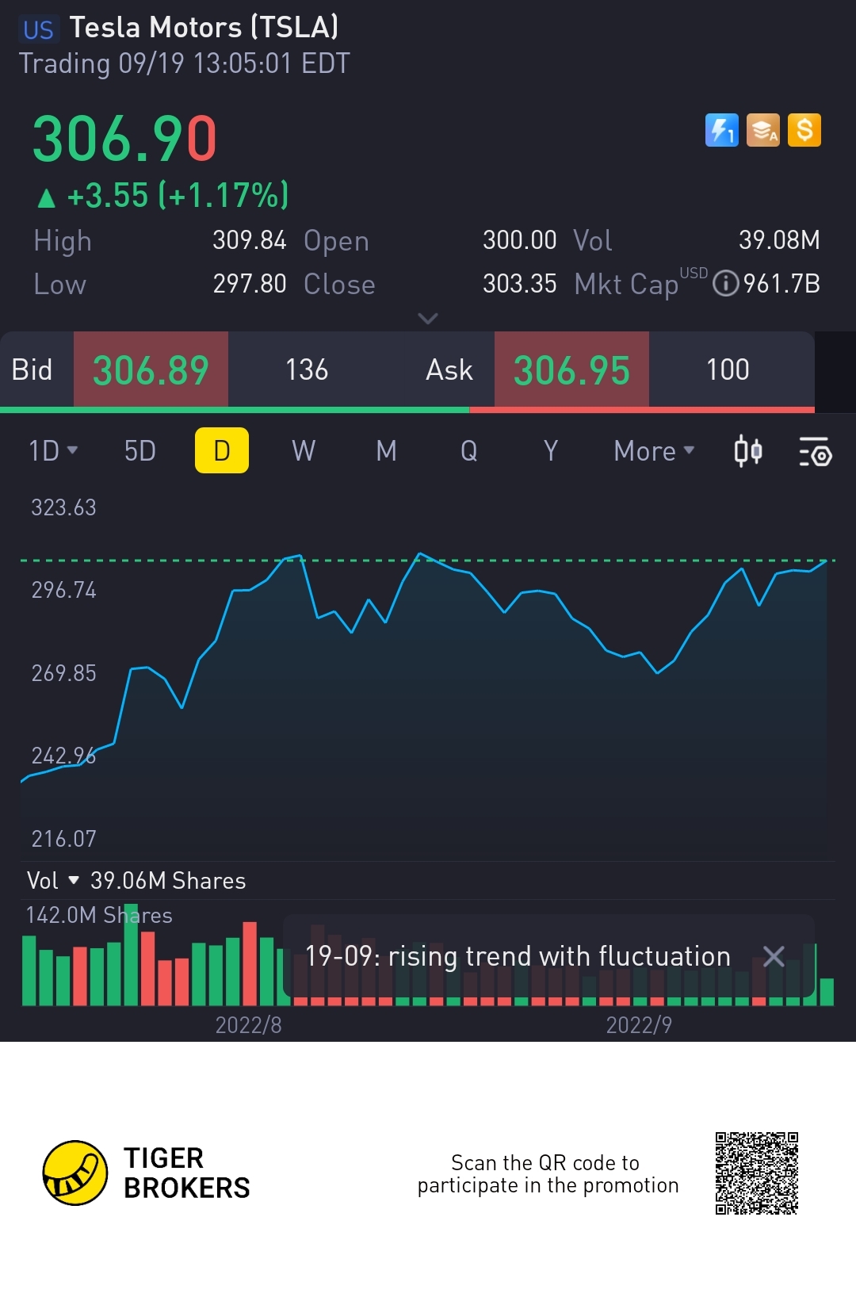The image size is (856, 1305).
Task: Tap the 323.63 price axis label
Action: 63,507
